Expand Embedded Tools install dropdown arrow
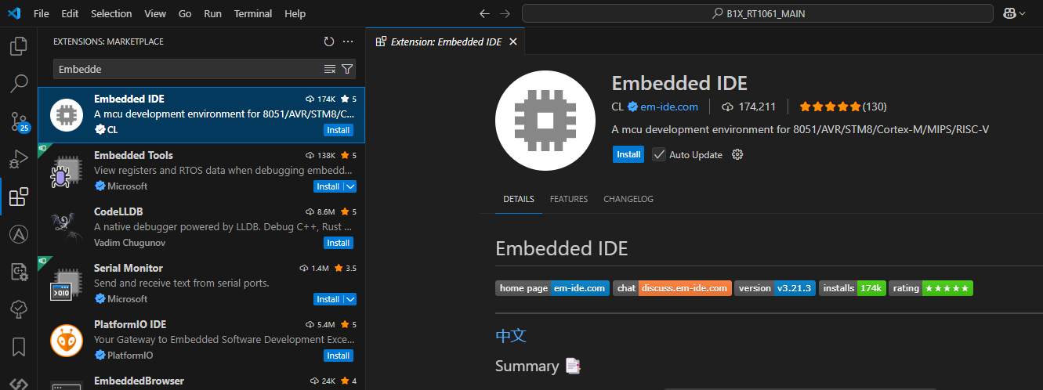Image resolution: width=1043 pixels, height=390 pixels. point(350,186)
